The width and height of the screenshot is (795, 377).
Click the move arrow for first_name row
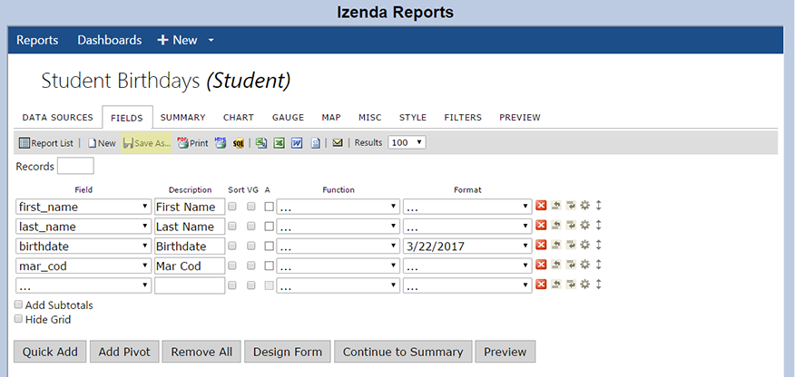tap(598, 206)
